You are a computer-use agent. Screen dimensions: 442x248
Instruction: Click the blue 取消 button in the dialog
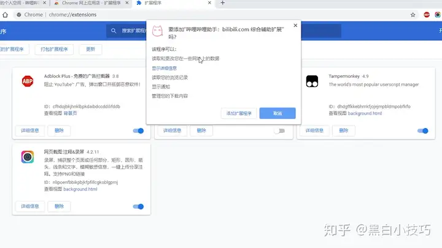[277, 113]
